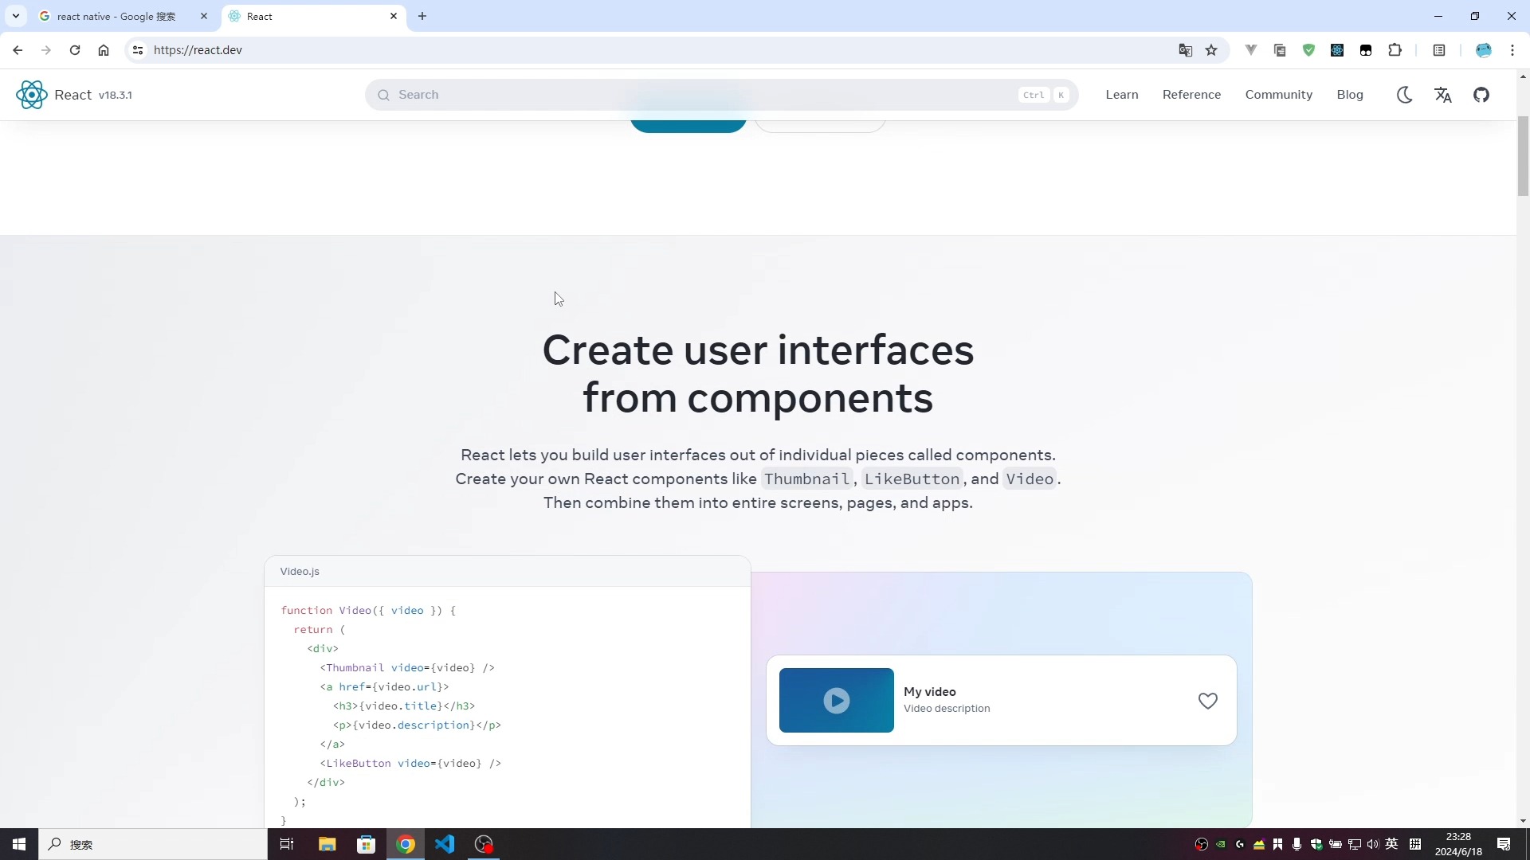Open the extensions puzzle icon
This screenshot has width=1530, height=860.
(x=1395, y=50)
